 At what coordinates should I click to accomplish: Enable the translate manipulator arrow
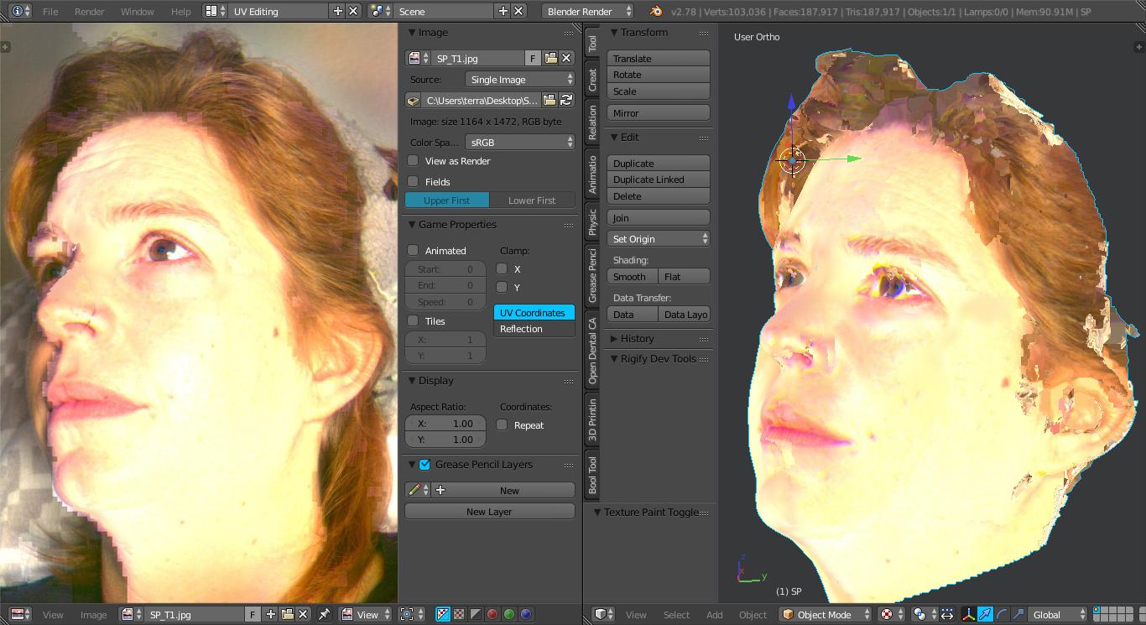pyautogui.click(x=985, y=614)
